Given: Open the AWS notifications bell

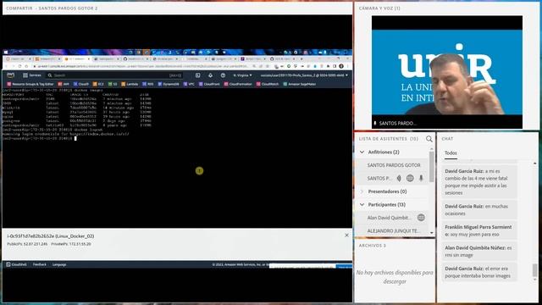Looking at the screenshot, I should (x=211, y=75).
